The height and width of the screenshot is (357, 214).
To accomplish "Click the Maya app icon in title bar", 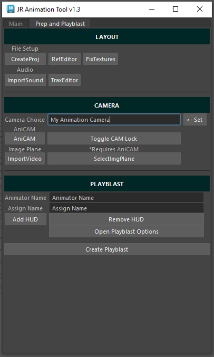I will (x=11, y=9).
